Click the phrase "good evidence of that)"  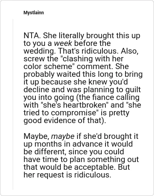point(64,120)
